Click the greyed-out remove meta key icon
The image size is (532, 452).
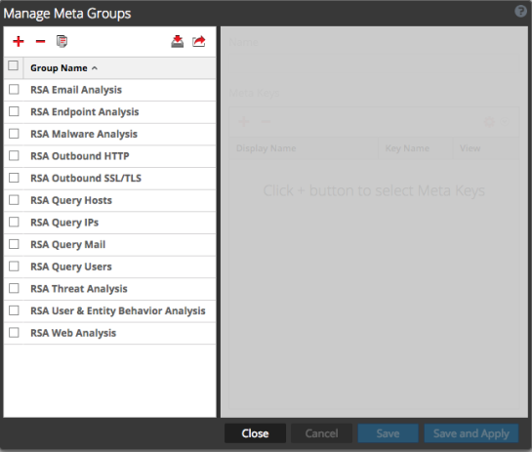click(266, 121)
